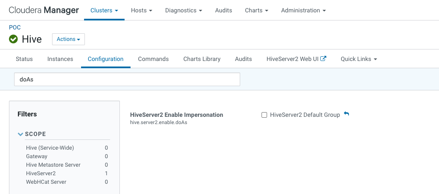Click the Cloudera Manager logo
The height and width of the screenshot is (194, 439).
point(44,10)
